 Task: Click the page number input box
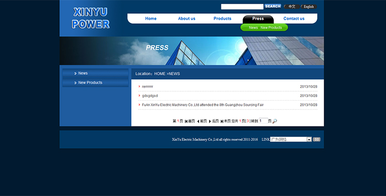(263, 121)
